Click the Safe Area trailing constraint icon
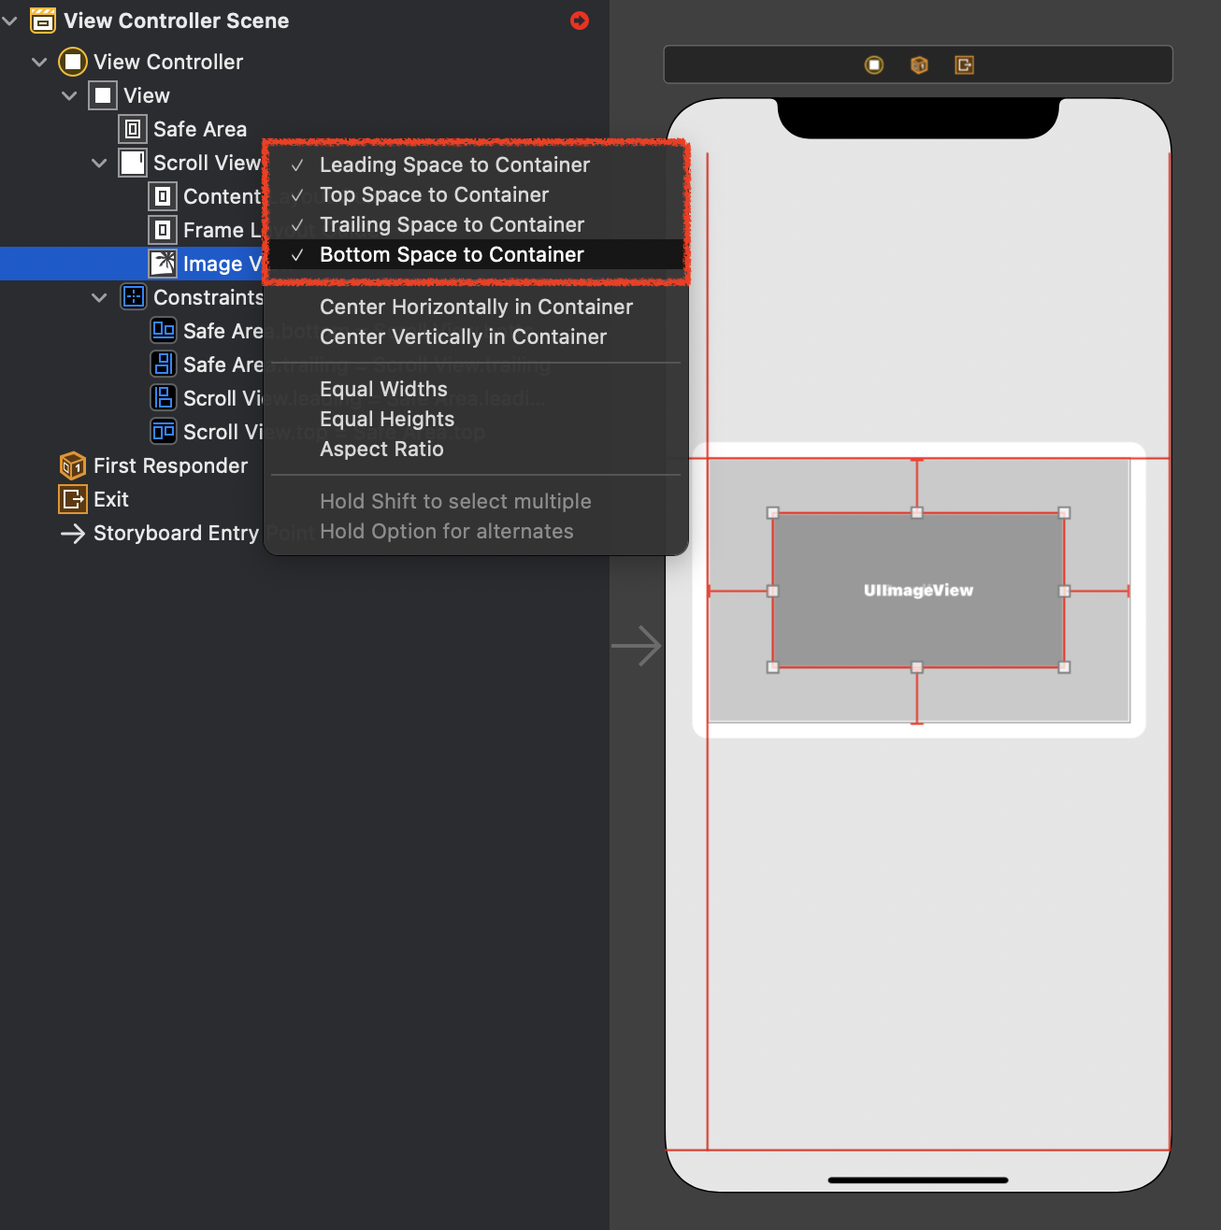 [x=164, y=365]
